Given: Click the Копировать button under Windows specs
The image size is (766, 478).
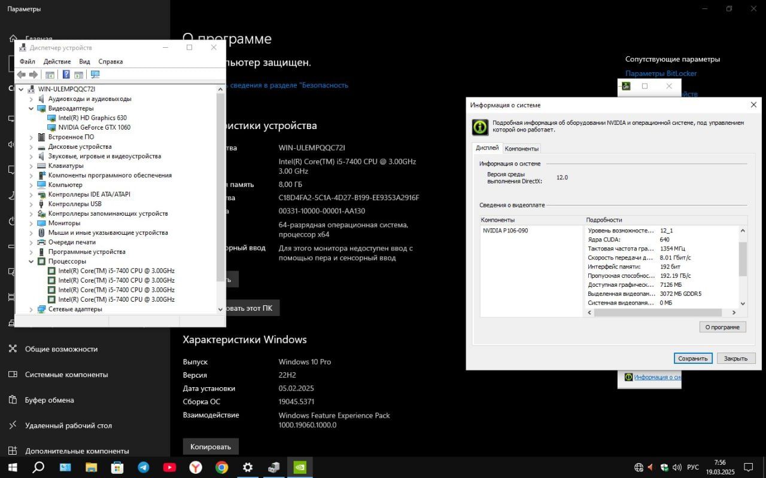Looking at the screenshot, I should click(x=211, y=446).
